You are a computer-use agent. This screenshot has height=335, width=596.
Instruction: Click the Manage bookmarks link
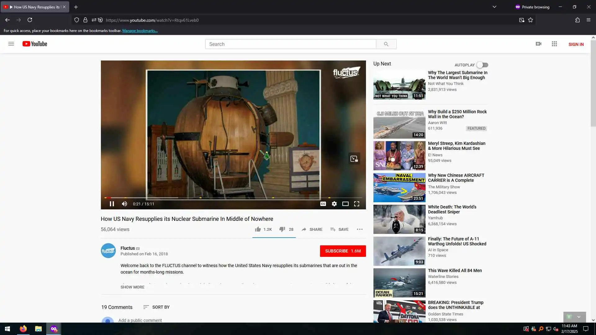(140, 31)
